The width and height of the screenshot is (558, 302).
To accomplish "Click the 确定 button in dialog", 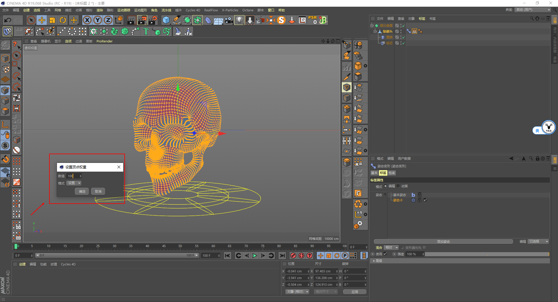I will [x=82, y=191].
